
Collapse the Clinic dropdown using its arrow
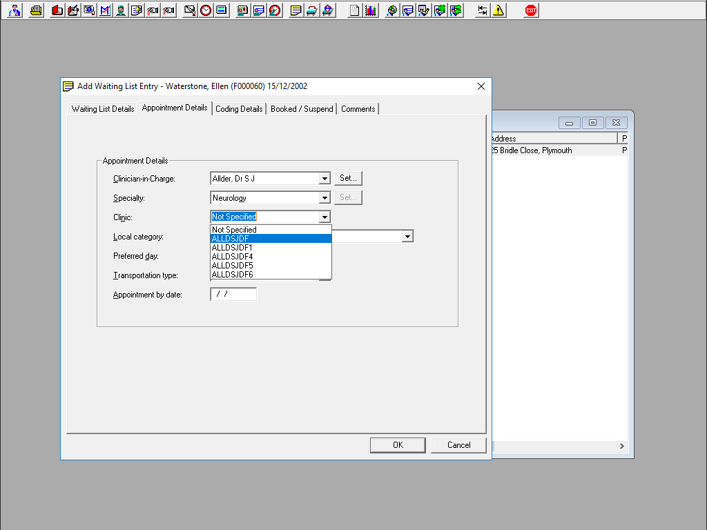(325, 217)
